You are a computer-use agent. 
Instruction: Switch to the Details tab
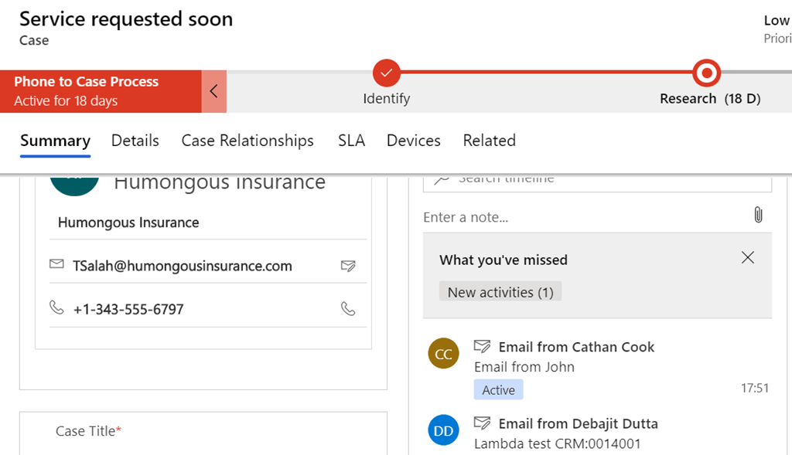click(x=135, y=141)
